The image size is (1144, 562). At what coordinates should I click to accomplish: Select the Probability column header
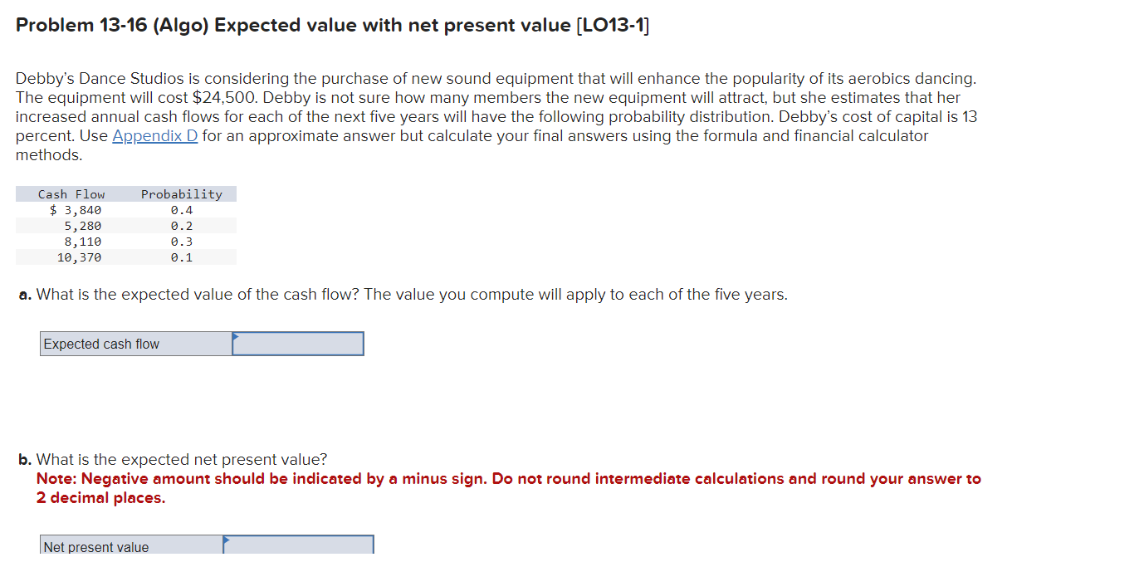[x=181, y=194]
